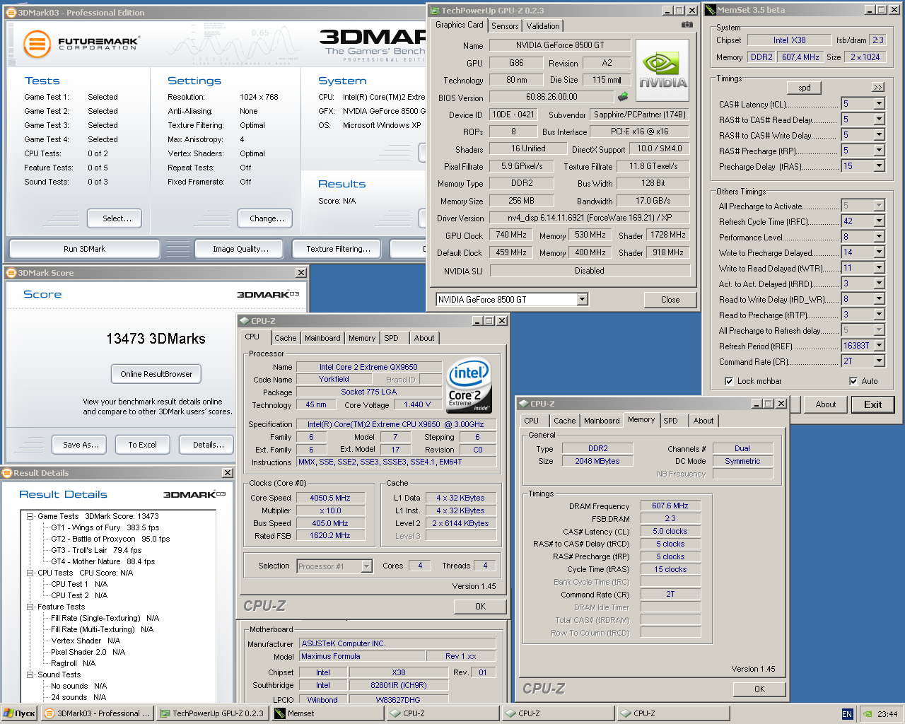The image size is (905, 724).
Task: Click the Result Details title bar icon
Action: 7,473
